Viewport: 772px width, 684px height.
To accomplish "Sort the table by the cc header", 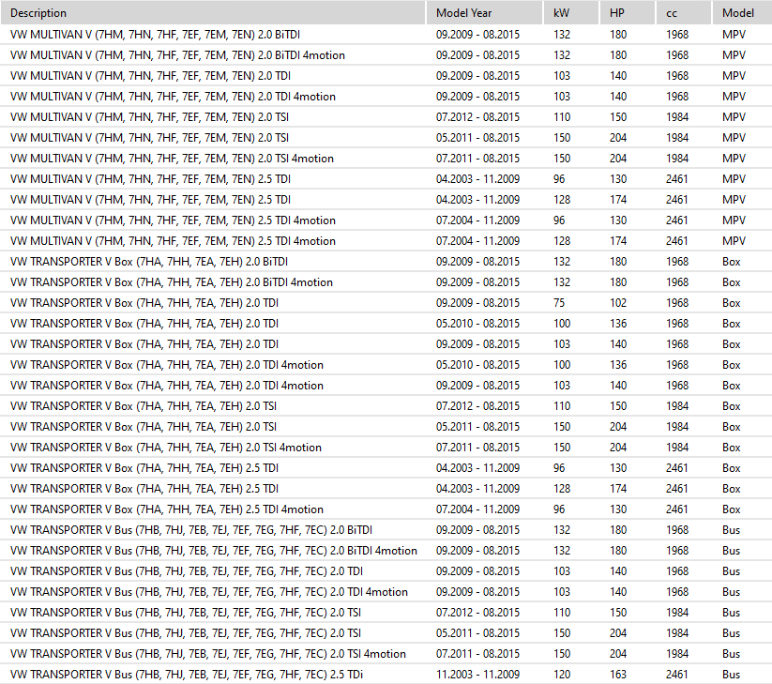I will (x=684, y=13).
